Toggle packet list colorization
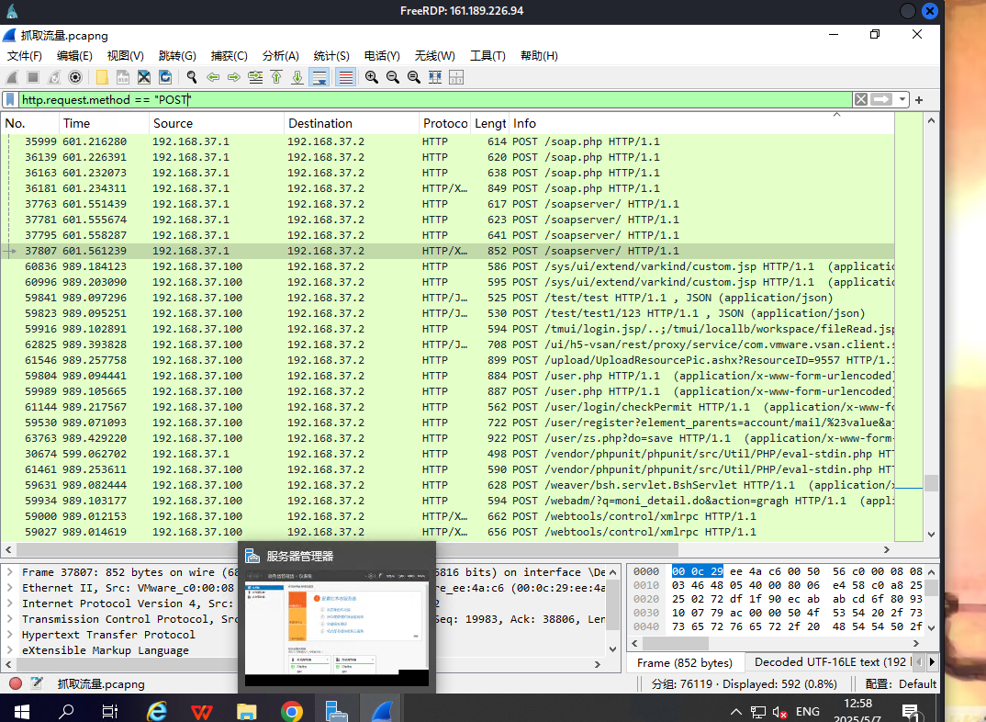The width and height of the screenshot is (986, 722). click(x=345, y=77)
